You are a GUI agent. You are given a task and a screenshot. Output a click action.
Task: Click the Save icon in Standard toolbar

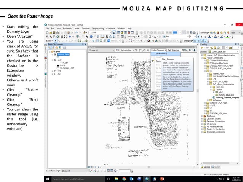53,33
